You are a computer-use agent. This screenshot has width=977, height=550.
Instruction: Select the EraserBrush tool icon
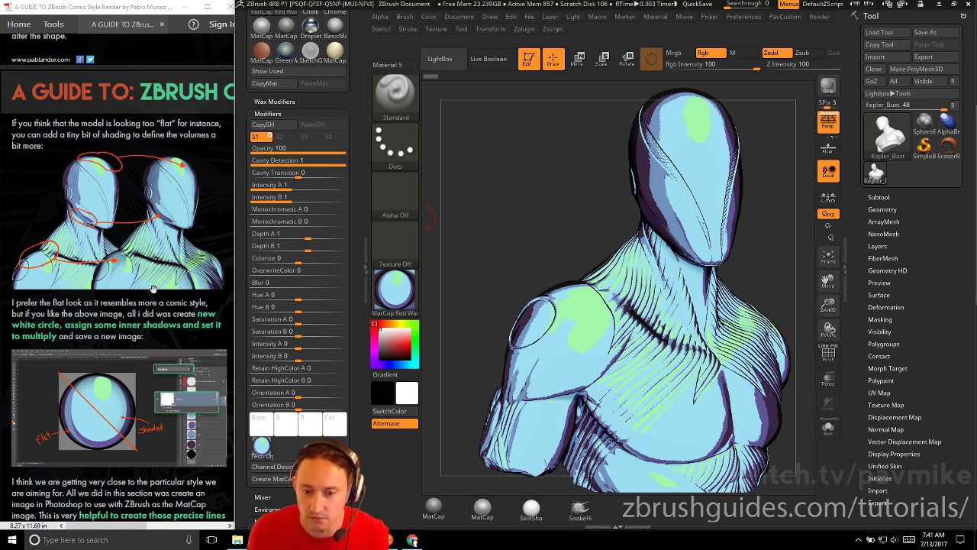coord(948,147)
